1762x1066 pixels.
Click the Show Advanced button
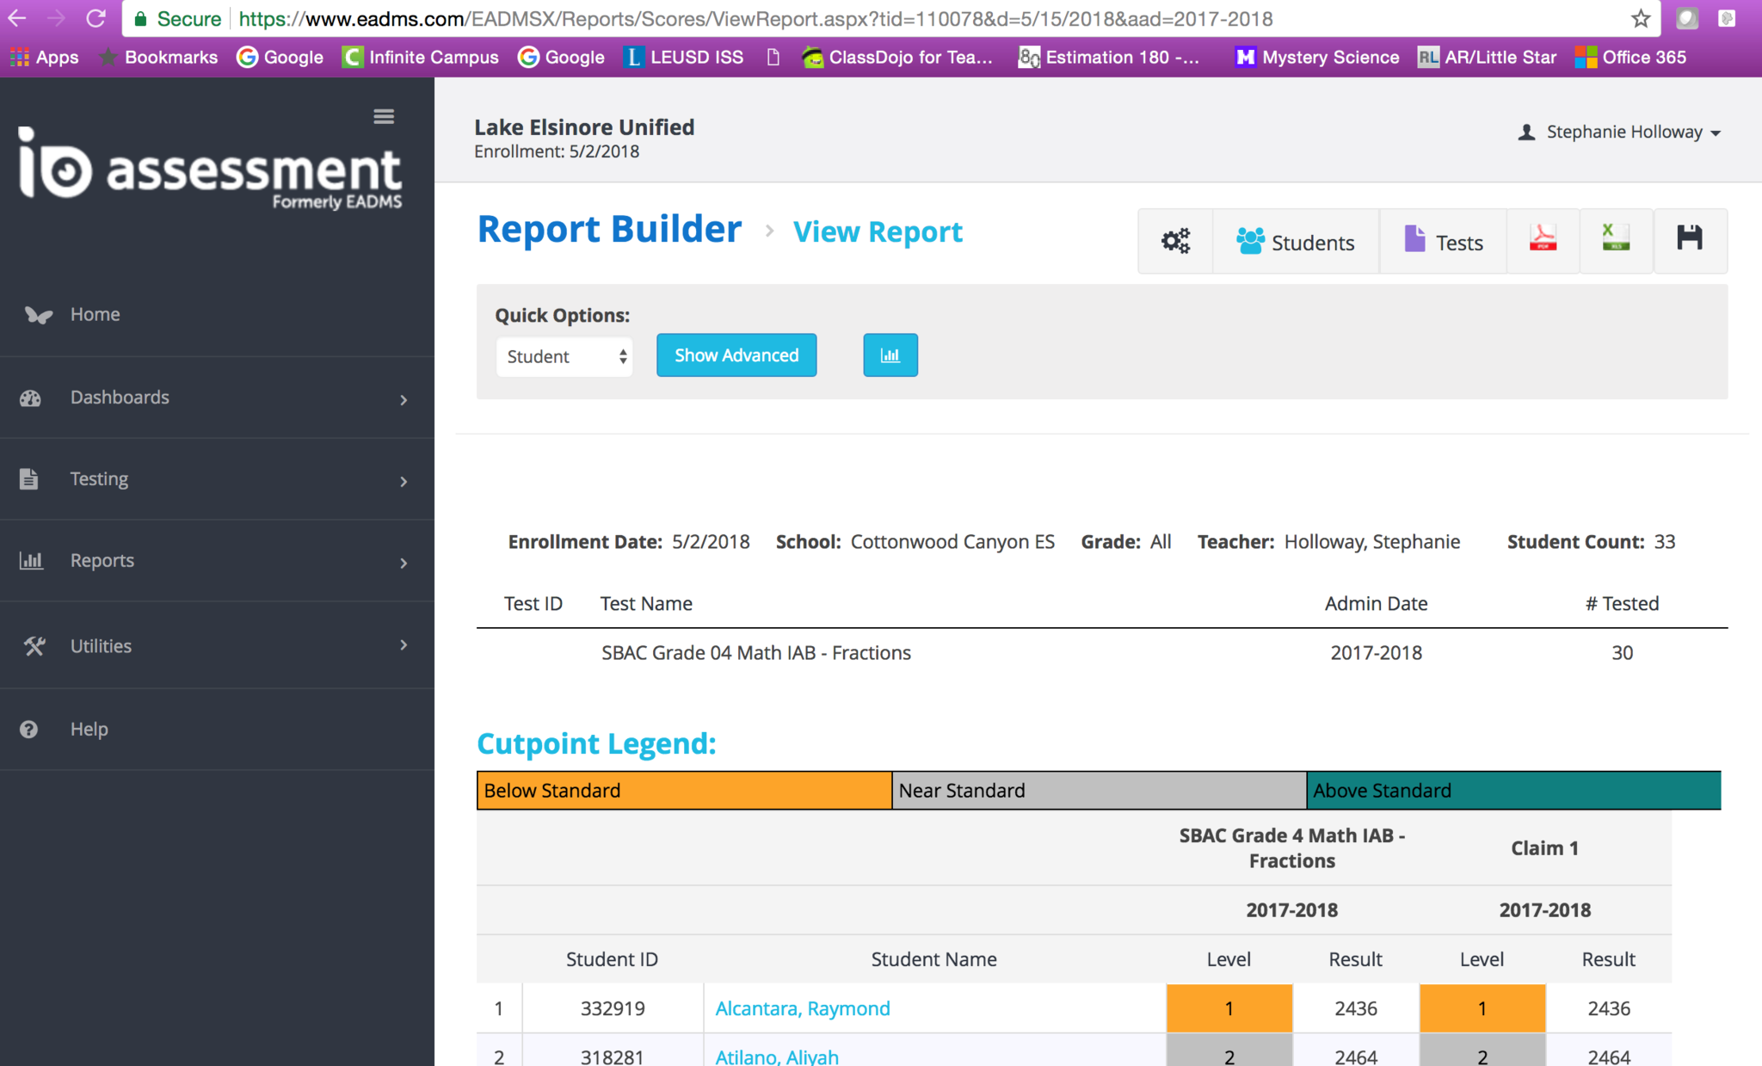pyautogui.click(x=736, y=355)
